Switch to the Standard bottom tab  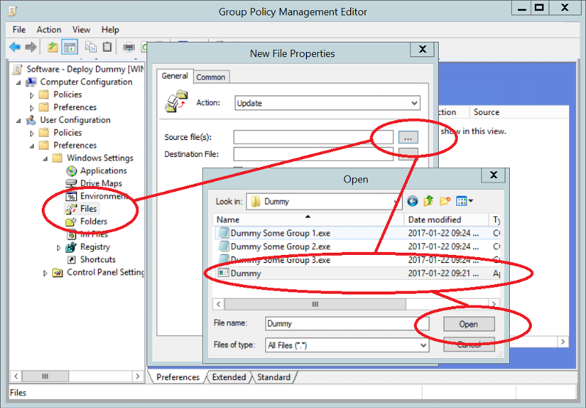pos(273,377)
